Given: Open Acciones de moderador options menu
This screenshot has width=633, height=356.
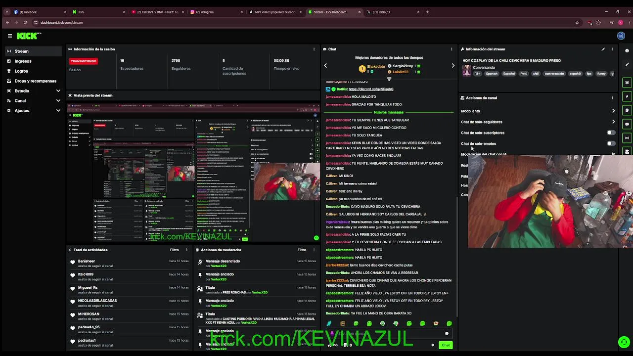Looking at the screenshot, I should pyautogui.click(x=314, y=250).
